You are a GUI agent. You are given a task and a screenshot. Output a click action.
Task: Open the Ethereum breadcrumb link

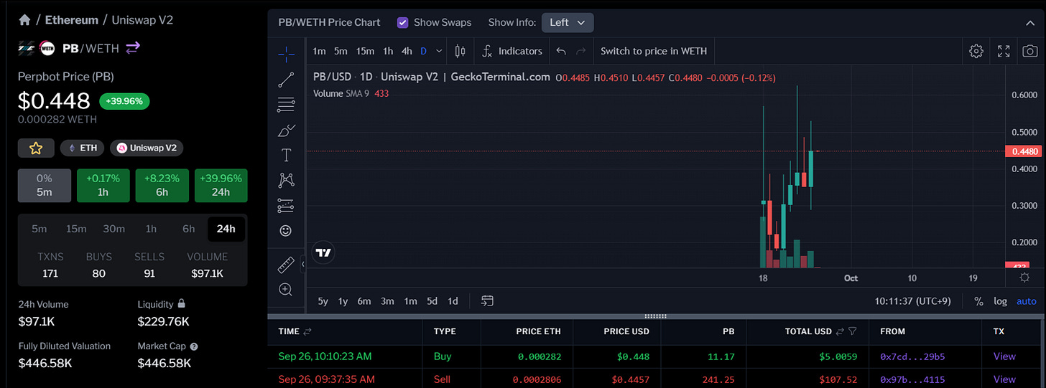[70, 20]
